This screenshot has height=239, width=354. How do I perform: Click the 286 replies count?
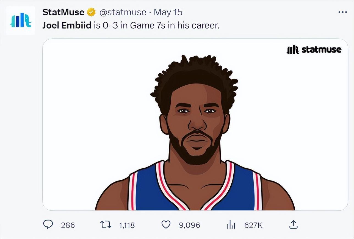point(68,226)
